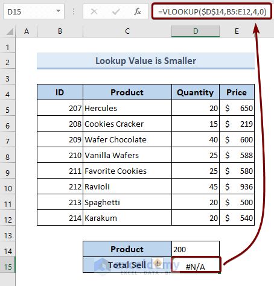Click into the VLOOKUP formula bar
This screenshot has width=274, height=286.
pyautogui.click(x=212, y=11)
